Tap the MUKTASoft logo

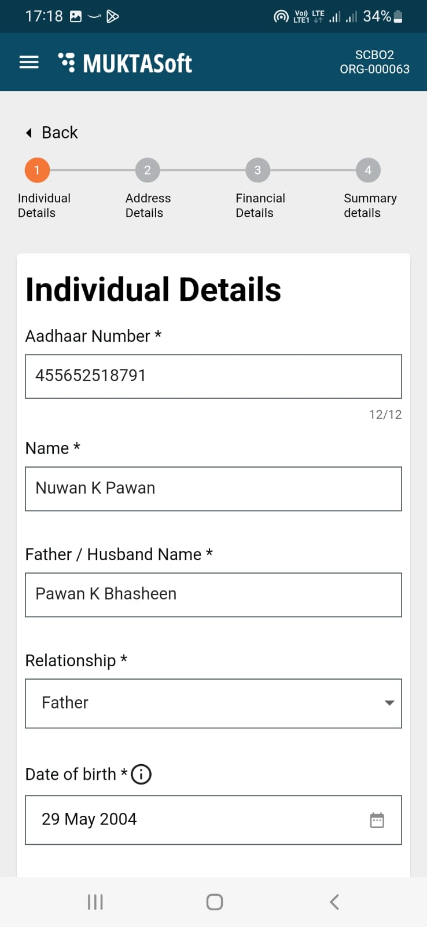point(126,63)
